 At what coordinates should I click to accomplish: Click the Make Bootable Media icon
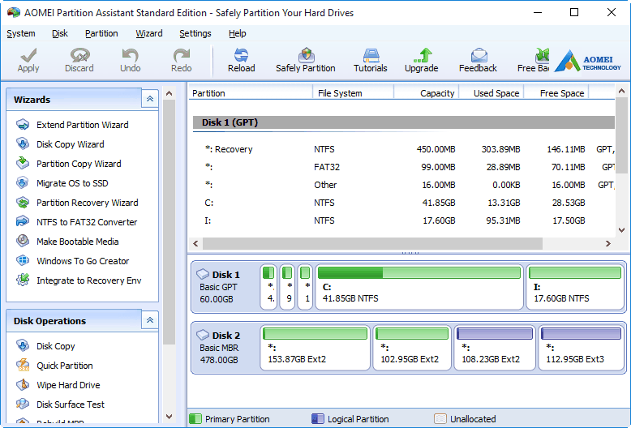pos(23,242)
